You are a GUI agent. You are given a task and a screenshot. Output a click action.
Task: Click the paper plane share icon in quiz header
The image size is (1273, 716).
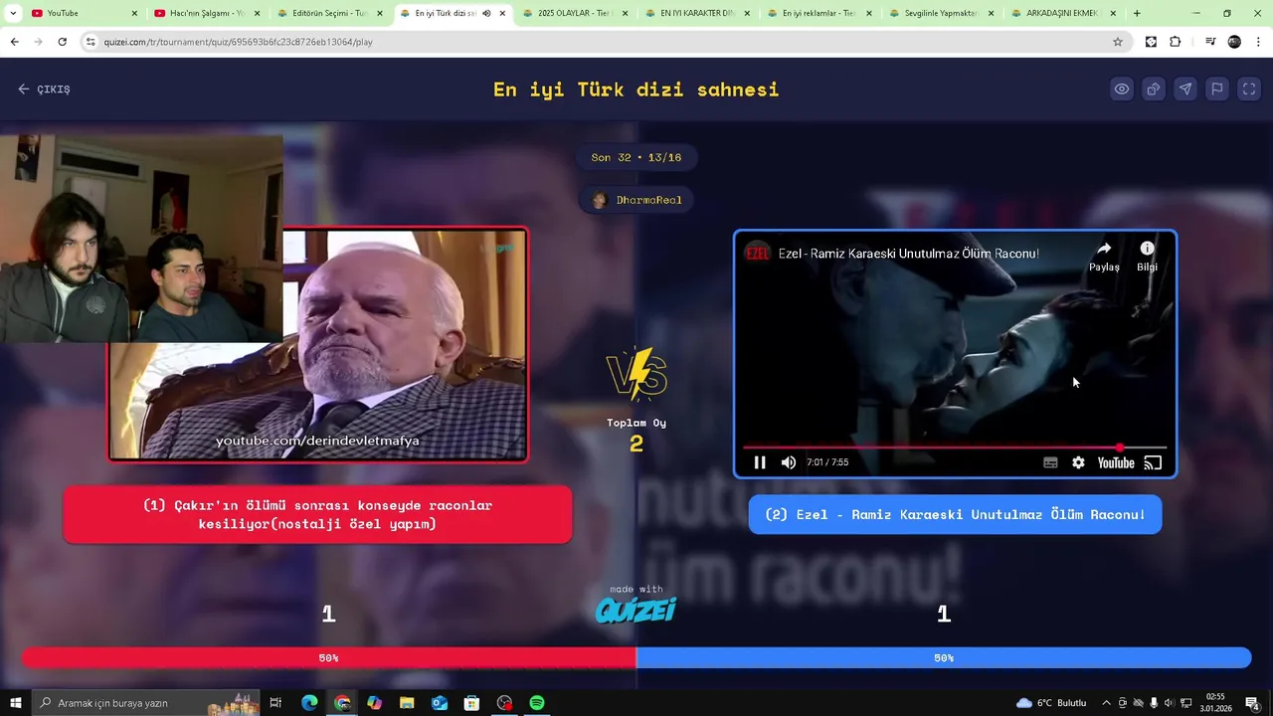pyautogui.click(x=1185, y=89)
